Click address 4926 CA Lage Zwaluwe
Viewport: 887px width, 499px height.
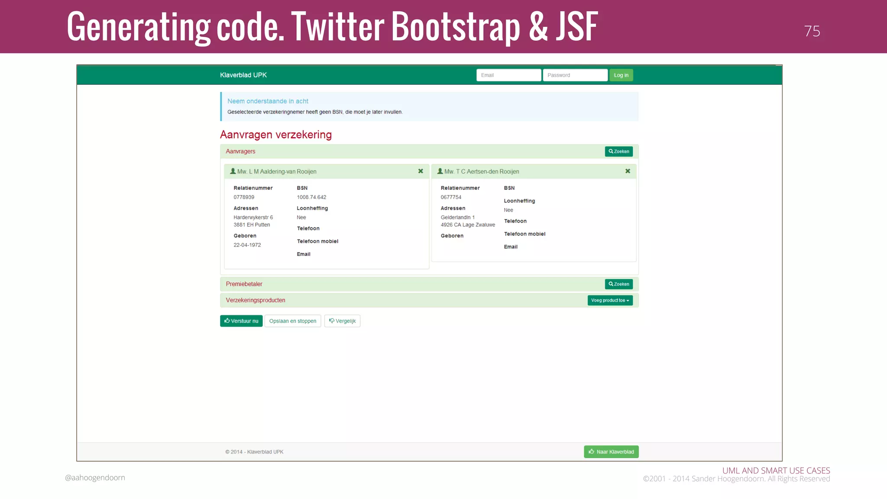tap(468, 225)
